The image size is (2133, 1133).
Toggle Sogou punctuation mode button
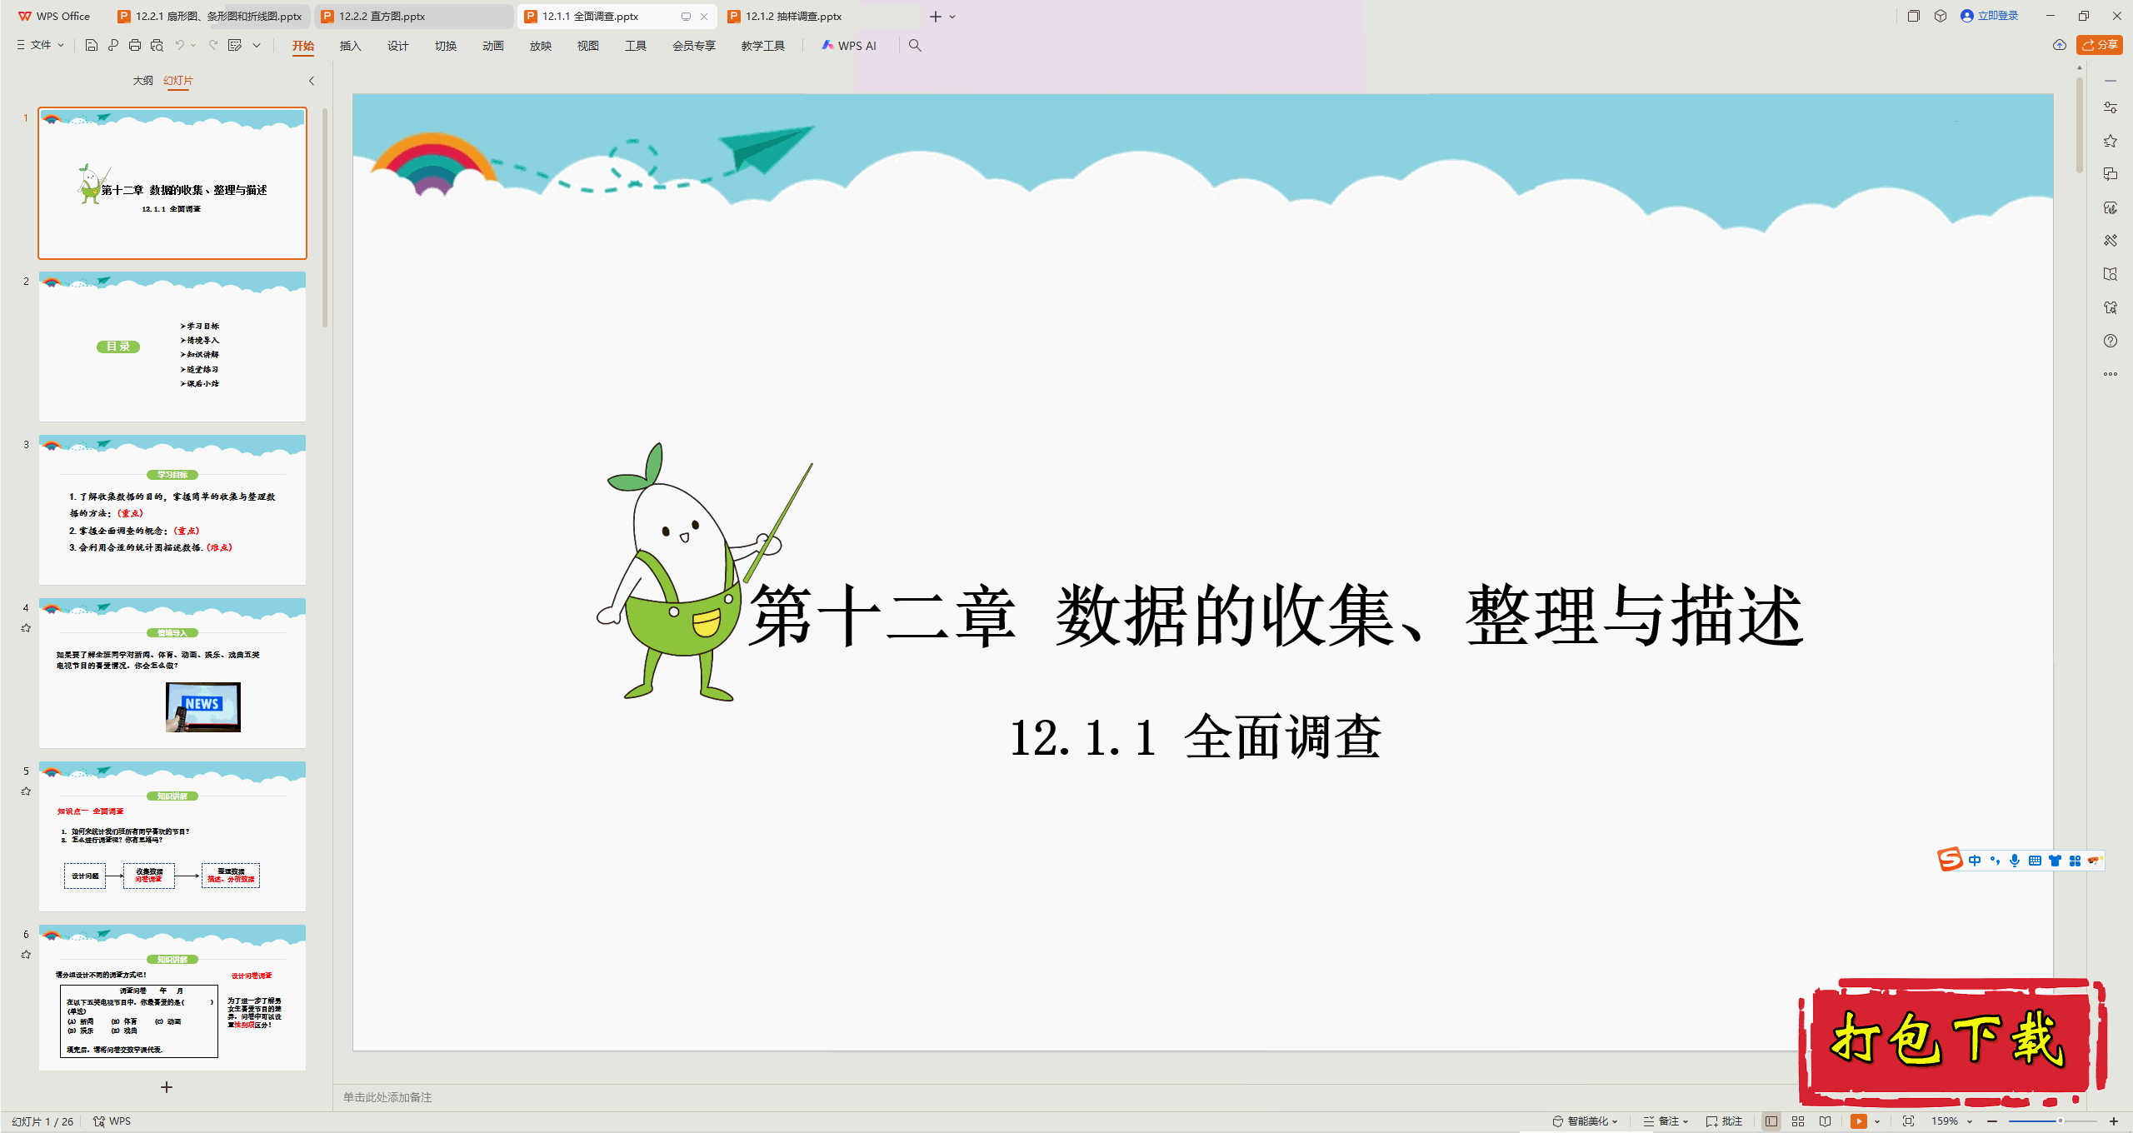[x=1995, y=861]
